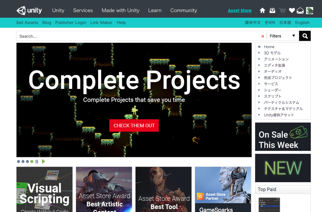Open Link Maker link
The image size is (322, 212).
[101, 22]
